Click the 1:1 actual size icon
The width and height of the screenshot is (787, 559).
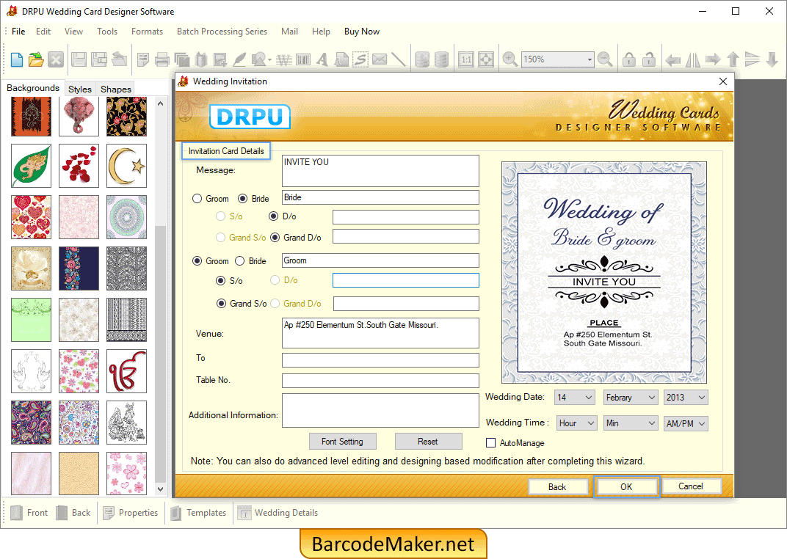pos(466,59)
